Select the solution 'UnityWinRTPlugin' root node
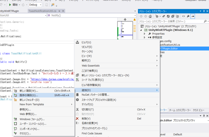The image size is (209, 137). click(x=171, y=26)
